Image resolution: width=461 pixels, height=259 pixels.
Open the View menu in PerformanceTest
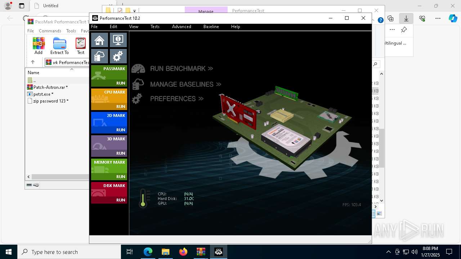pyautogui.click(x=134, y=27)
